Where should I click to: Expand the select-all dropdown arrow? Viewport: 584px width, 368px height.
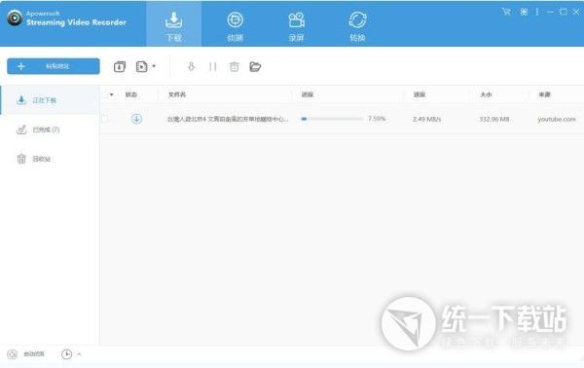[x=111, y=94]
